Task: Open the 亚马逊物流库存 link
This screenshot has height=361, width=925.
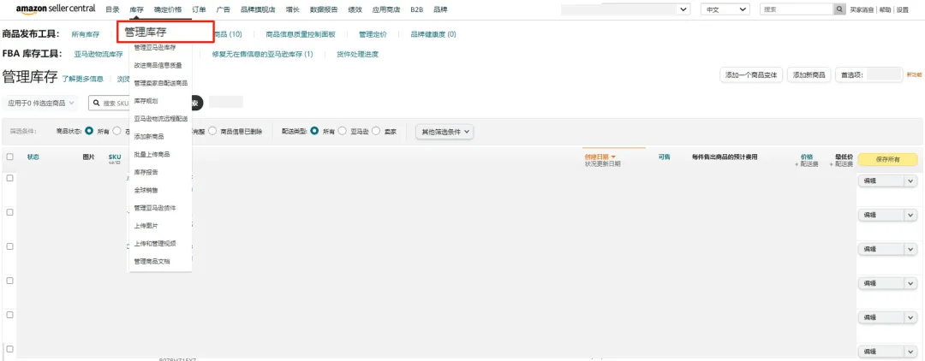Action: (98, 54)
